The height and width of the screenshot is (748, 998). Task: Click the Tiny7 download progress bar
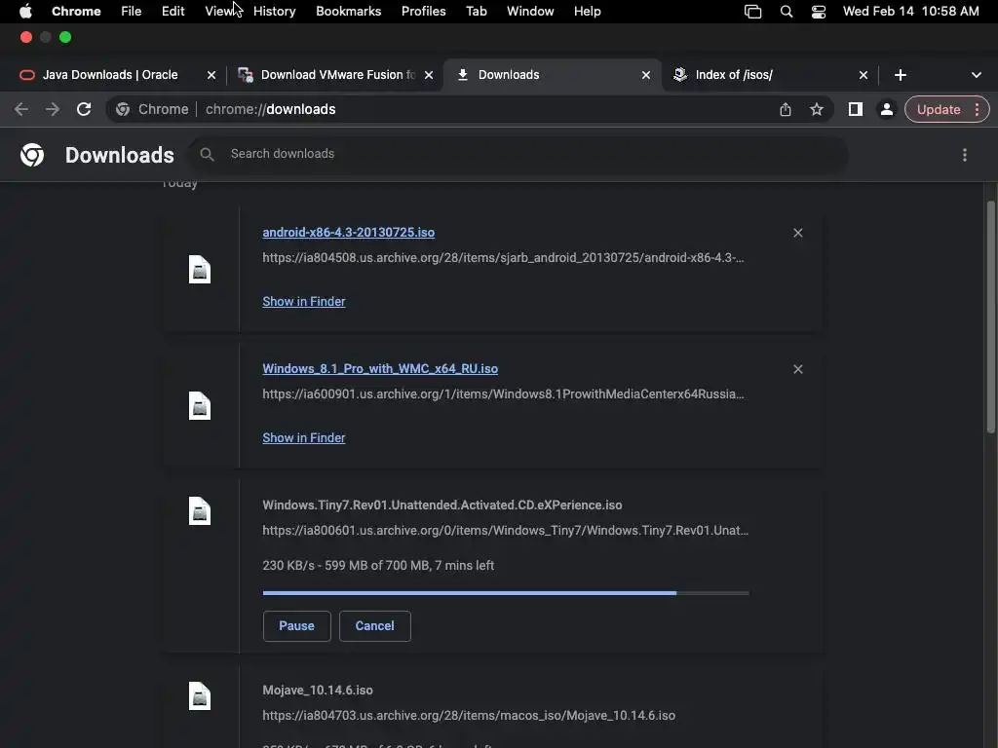[x=505, y=592]
